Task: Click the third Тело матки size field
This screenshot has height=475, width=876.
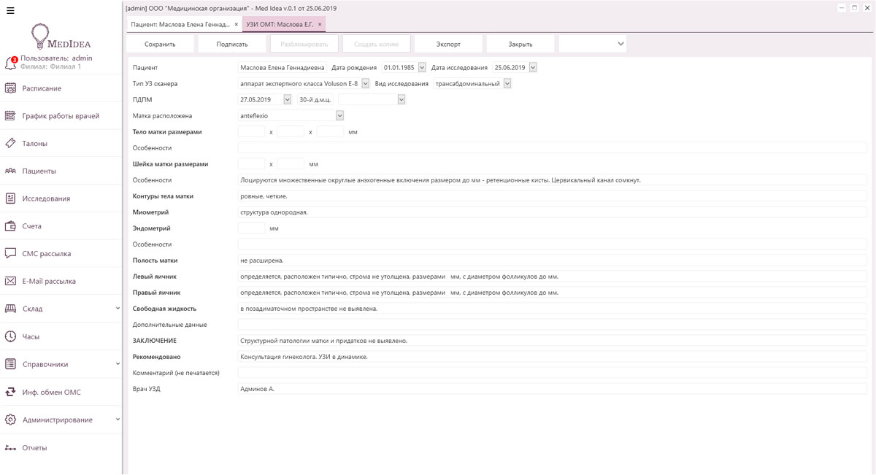Action: pyautogui.click(x=330, y=132)
